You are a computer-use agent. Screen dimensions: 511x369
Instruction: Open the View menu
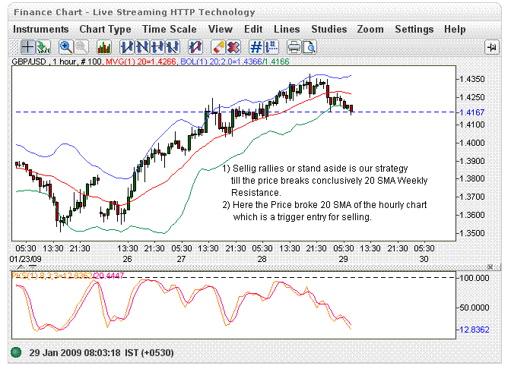221,30
